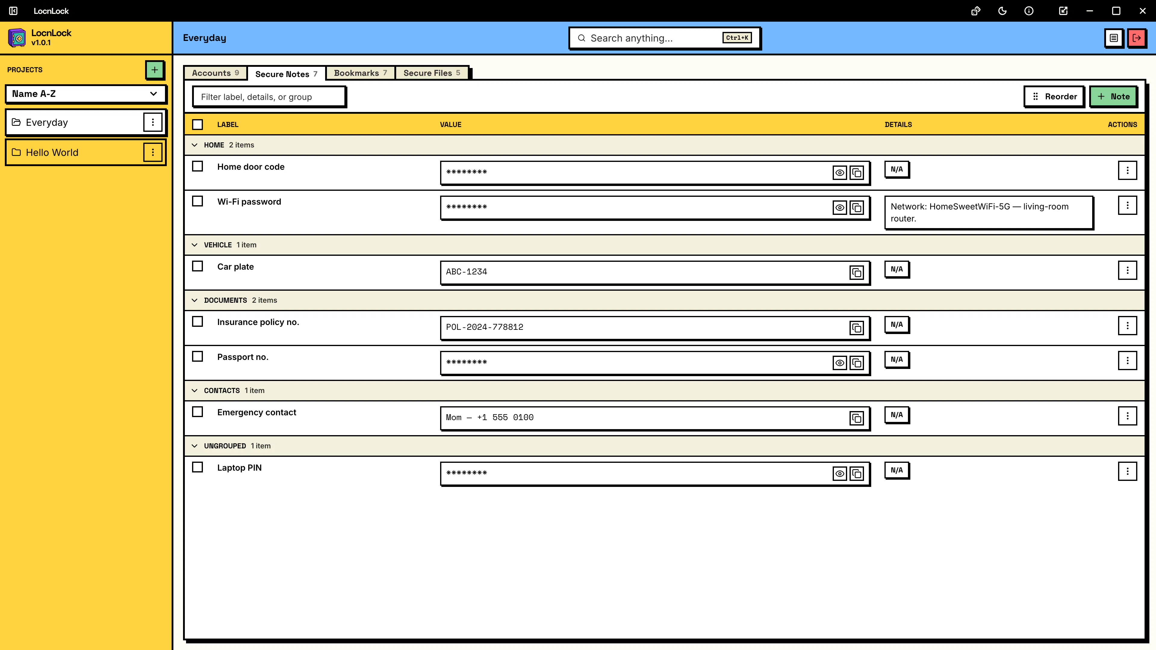
Task: Reveal the Wi-Fi password value
Action: coord(840,208)
